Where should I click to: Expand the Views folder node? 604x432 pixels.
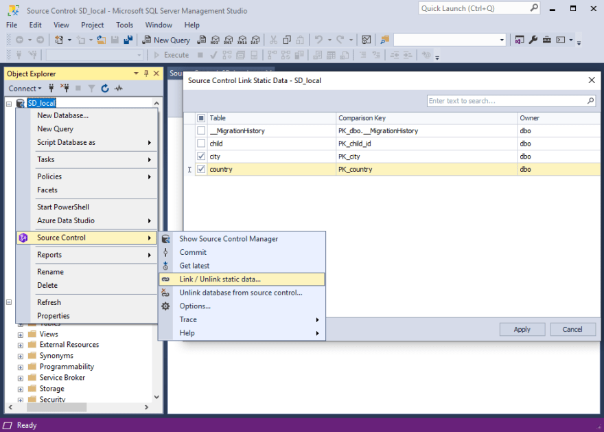pos(21,335)
